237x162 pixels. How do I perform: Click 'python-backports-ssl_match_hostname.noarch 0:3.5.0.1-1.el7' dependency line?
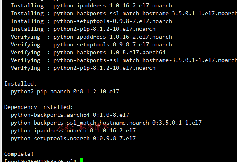106,123
